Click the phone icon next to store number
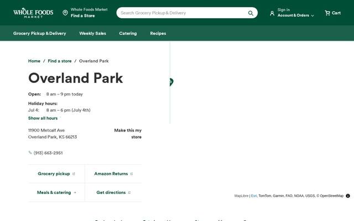Image resolution: width=354 pixels, height=221 pixels. tap(30, 152)
